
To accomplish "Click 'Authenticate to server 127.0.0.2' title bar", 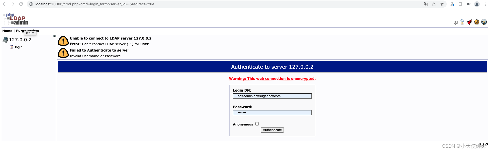I will point(272,67).
